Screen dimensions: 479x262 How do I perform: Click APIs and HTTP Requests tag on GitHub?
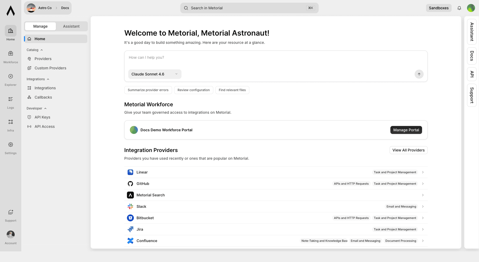click(x=351, y=184)
